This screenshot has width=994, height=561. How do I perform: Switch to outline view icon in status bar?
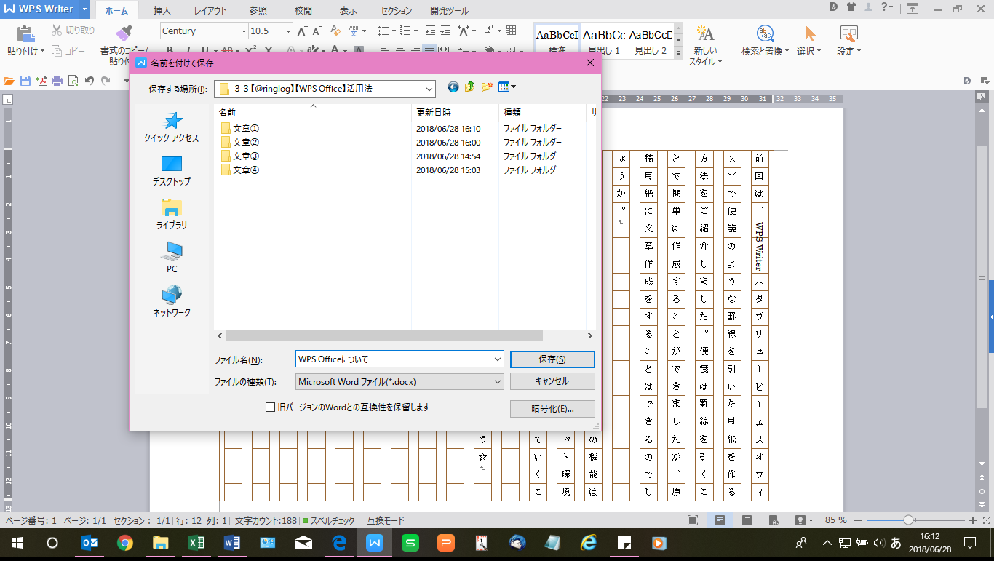[747, 520]
